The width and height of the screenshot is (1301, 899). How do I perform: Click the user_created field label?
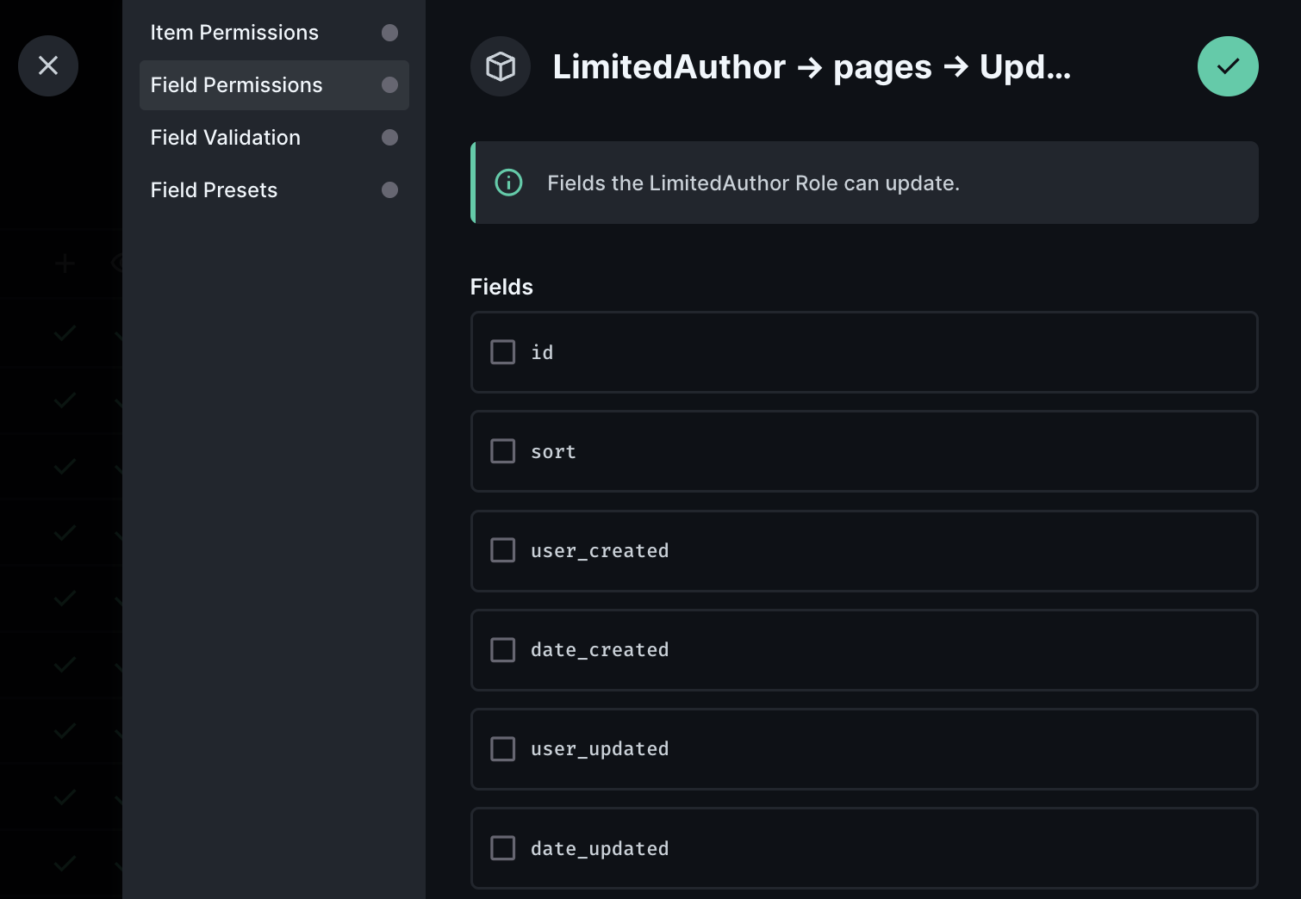(x=600, y=551)
